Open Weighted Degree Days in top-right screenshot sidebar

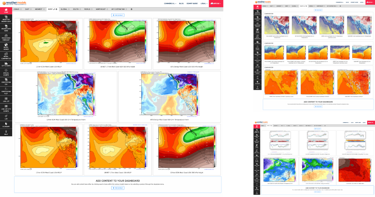point(257,13)
